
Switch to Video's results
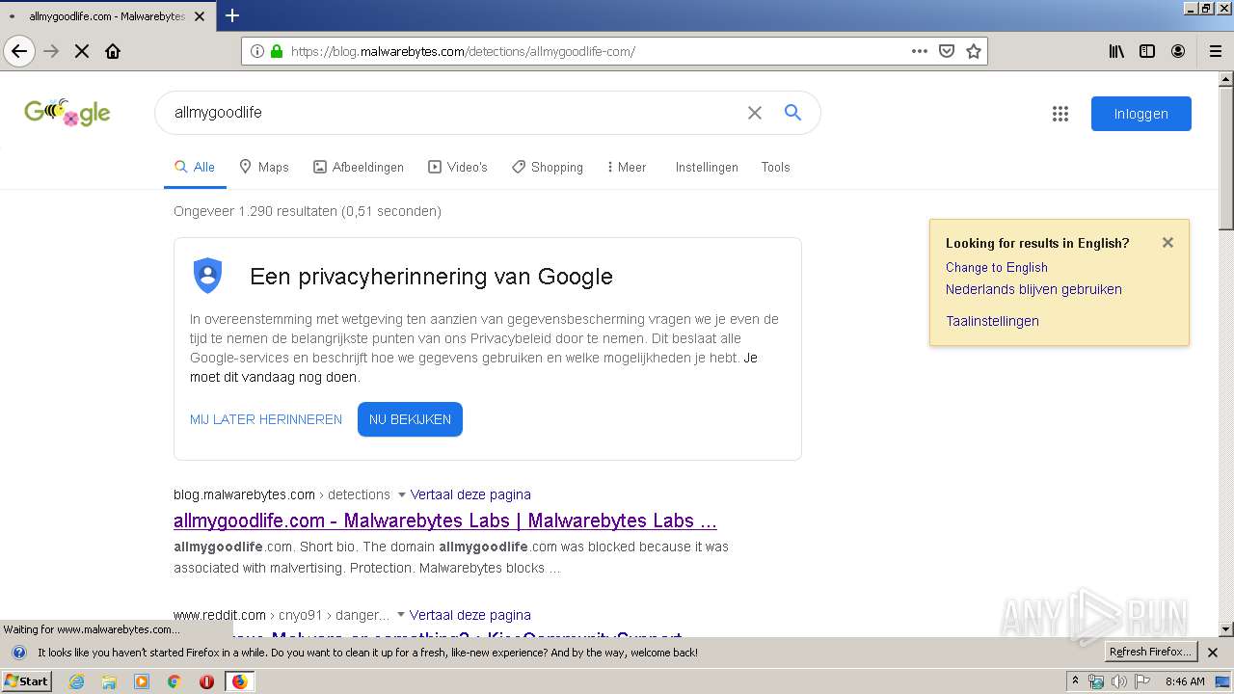[458, 167]
